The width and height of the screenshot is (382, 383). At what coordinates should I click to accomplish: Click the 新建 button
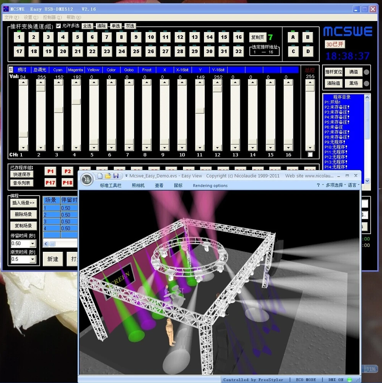[53, 259]
